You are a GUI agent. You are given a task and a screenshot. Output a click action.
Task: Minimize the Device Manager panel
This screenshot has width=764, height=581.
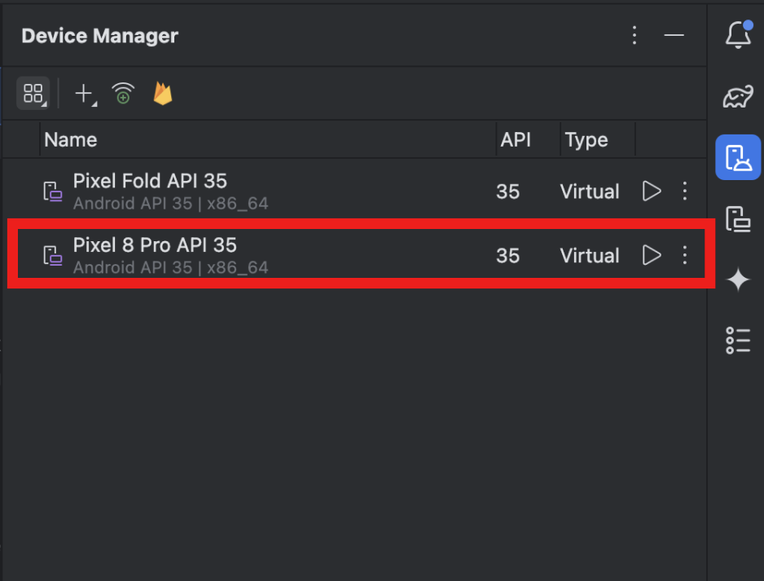[x=674, y=35]
